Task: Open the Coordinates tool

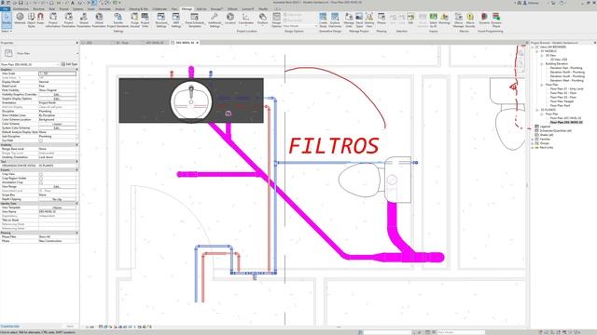Action: 246,19
